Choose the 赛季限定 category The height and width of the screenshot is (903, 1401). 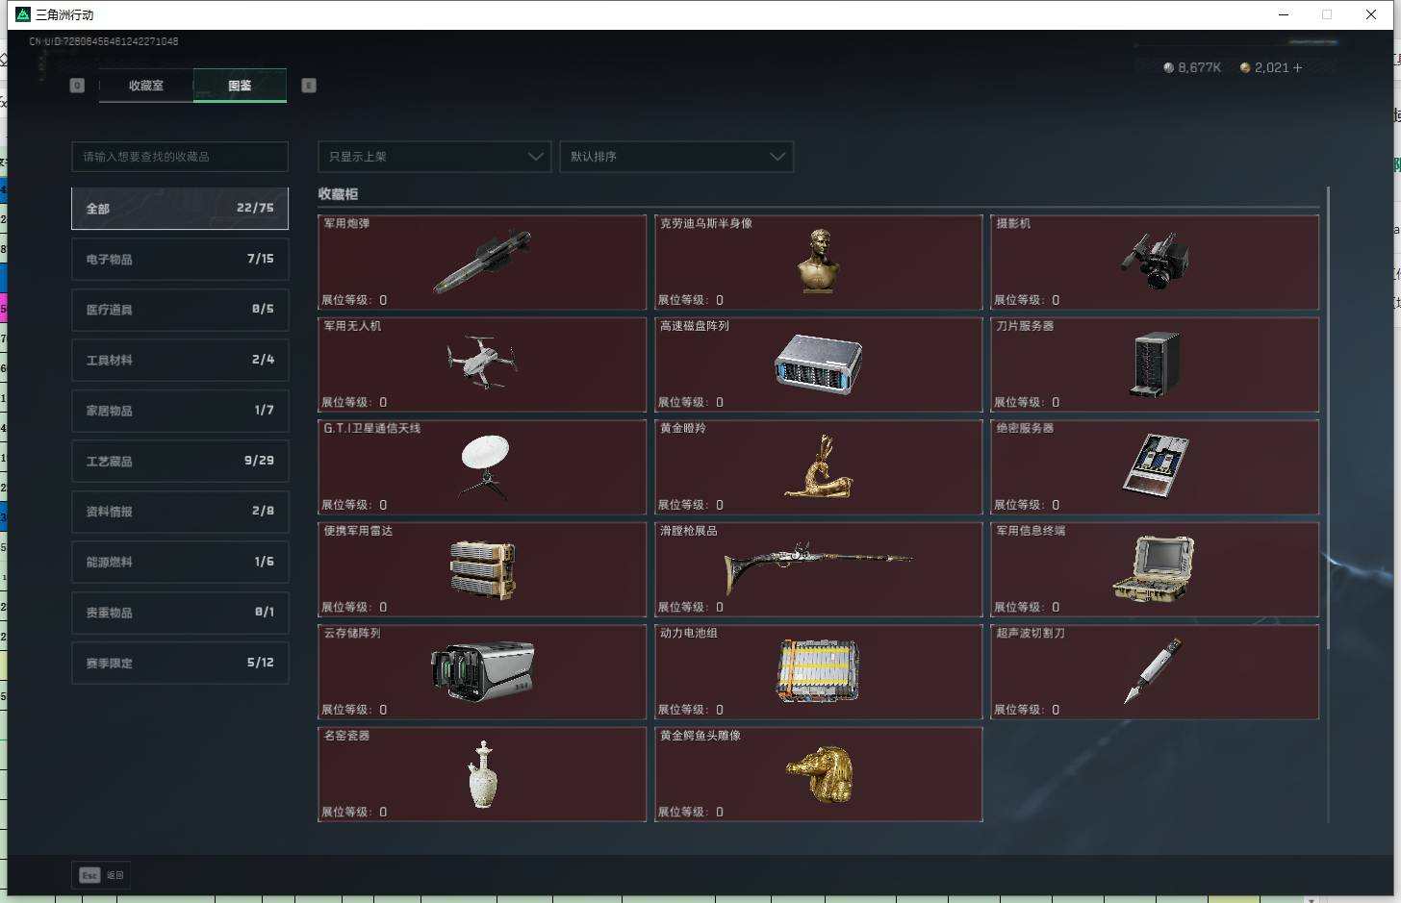coord(180,663)
